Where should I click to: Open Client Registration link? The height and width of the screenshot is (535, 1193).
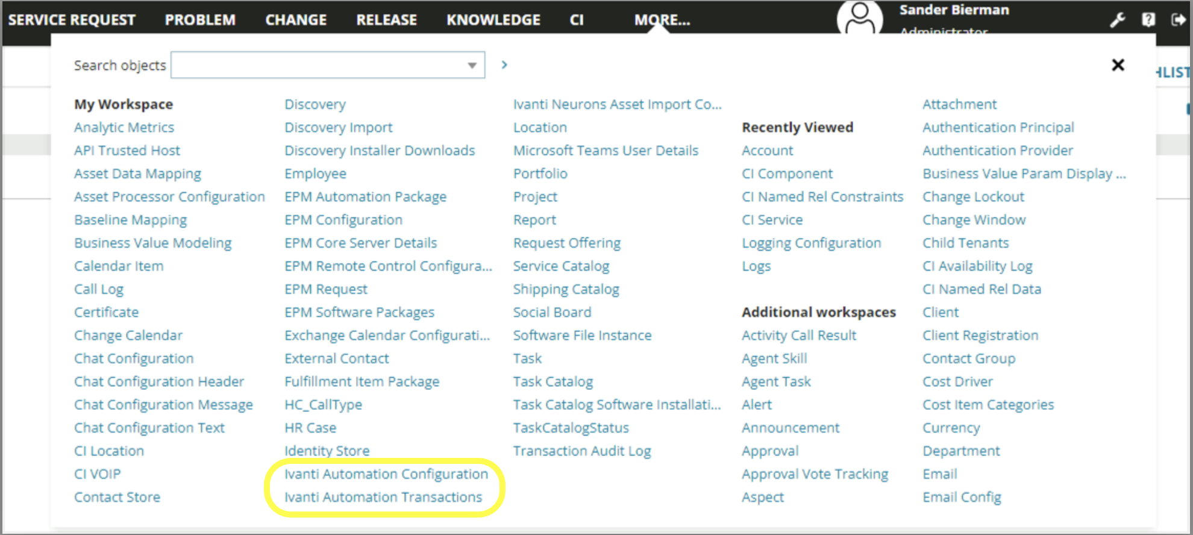980,336
